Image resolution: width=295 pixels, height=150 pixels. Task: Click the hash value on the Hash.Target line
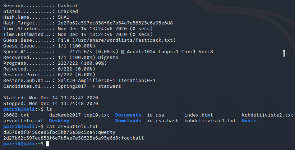[x=115, y=23]
